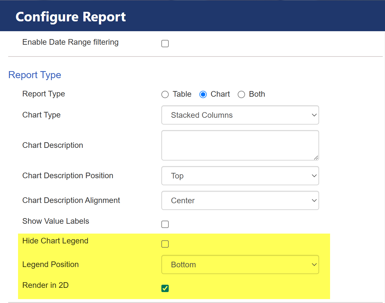385x303 pixels.
Task: Choose the Both report type radio button
Action: (x=241, y=94)
